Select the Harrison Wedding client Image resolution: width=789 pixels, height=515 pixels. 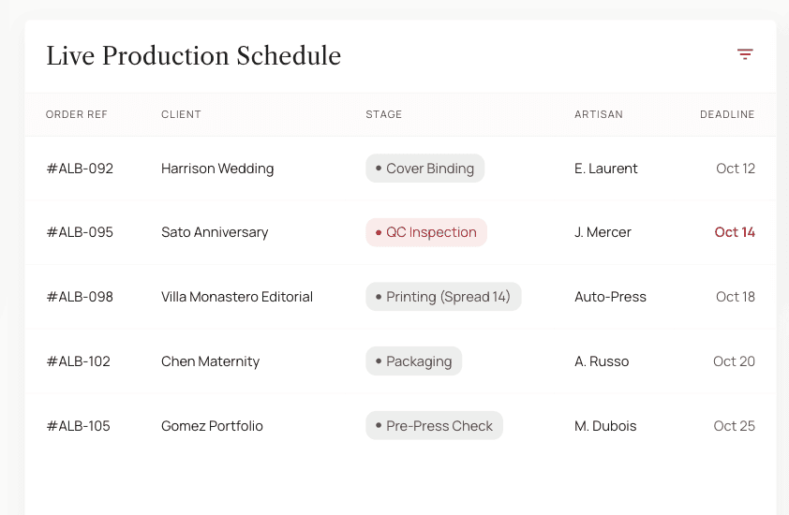(217, 168)
